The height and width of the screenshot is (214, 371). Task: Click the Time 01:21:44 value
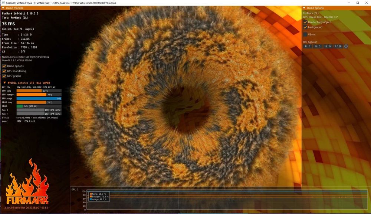point(27,35)
